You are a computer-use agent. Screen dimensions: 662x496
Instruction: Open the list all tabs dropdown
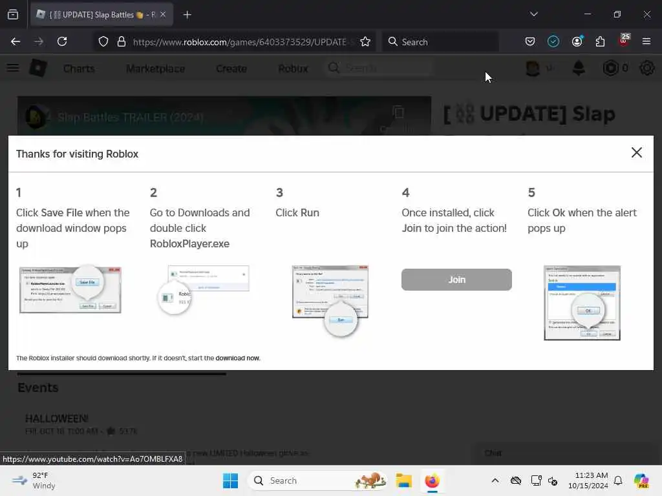click(x=533, y=14)
